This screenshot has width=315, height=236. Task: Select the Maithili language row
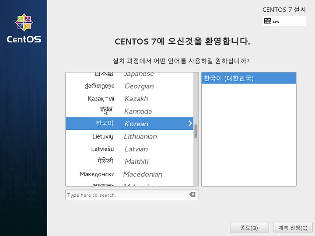[x=129, y=161]
